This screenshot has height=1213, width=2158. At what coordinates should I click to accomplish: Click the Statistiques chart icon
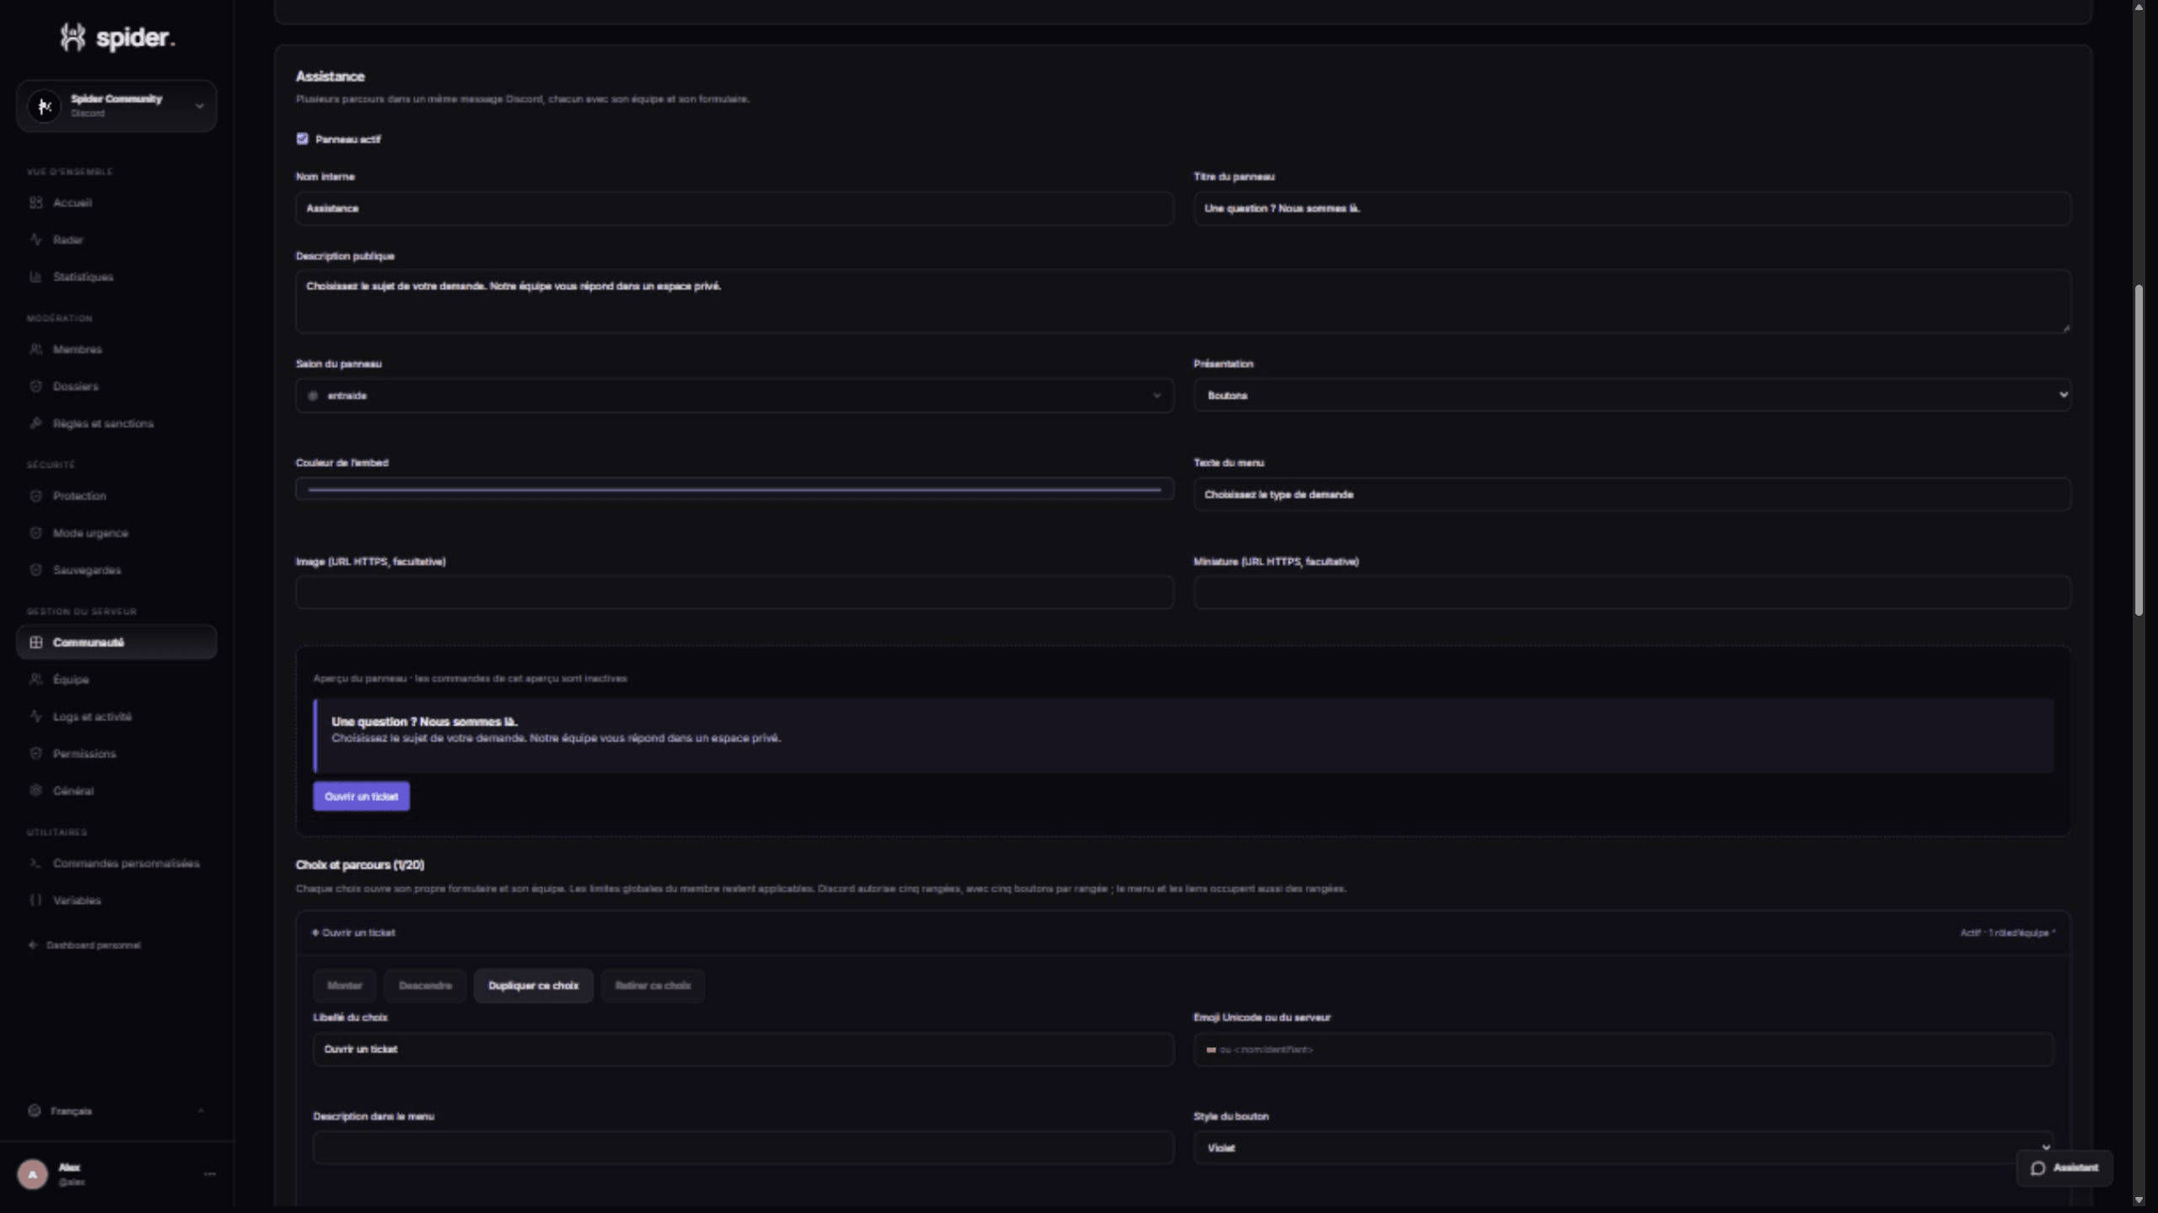(35, 276)
